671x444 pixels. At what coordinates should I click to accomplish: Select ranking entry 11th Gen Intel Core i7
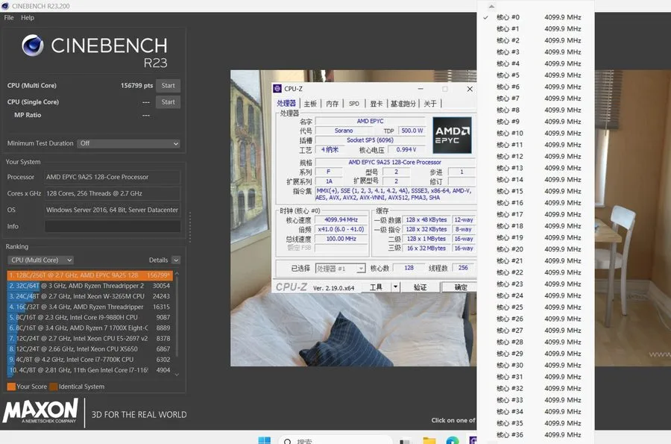coord(90,370)
